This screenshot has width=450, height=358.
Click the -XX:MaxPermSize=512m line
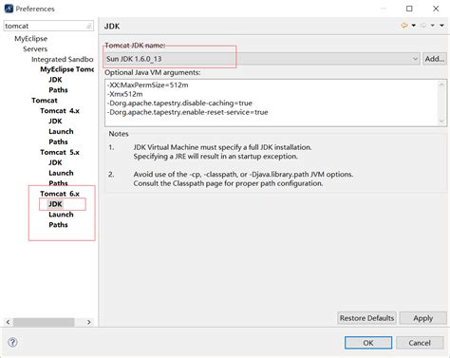pyautogui.click(x=147, y=85)
